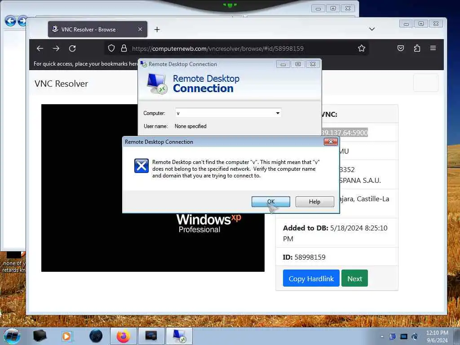The width and height of the screenshot is (460, 345).
Task: View site padlock security info
Action: 124,48
